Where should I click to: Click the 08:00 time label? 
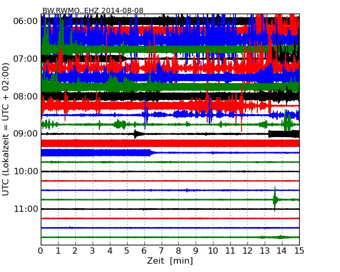pyautogui.click(x=26, y=96)
